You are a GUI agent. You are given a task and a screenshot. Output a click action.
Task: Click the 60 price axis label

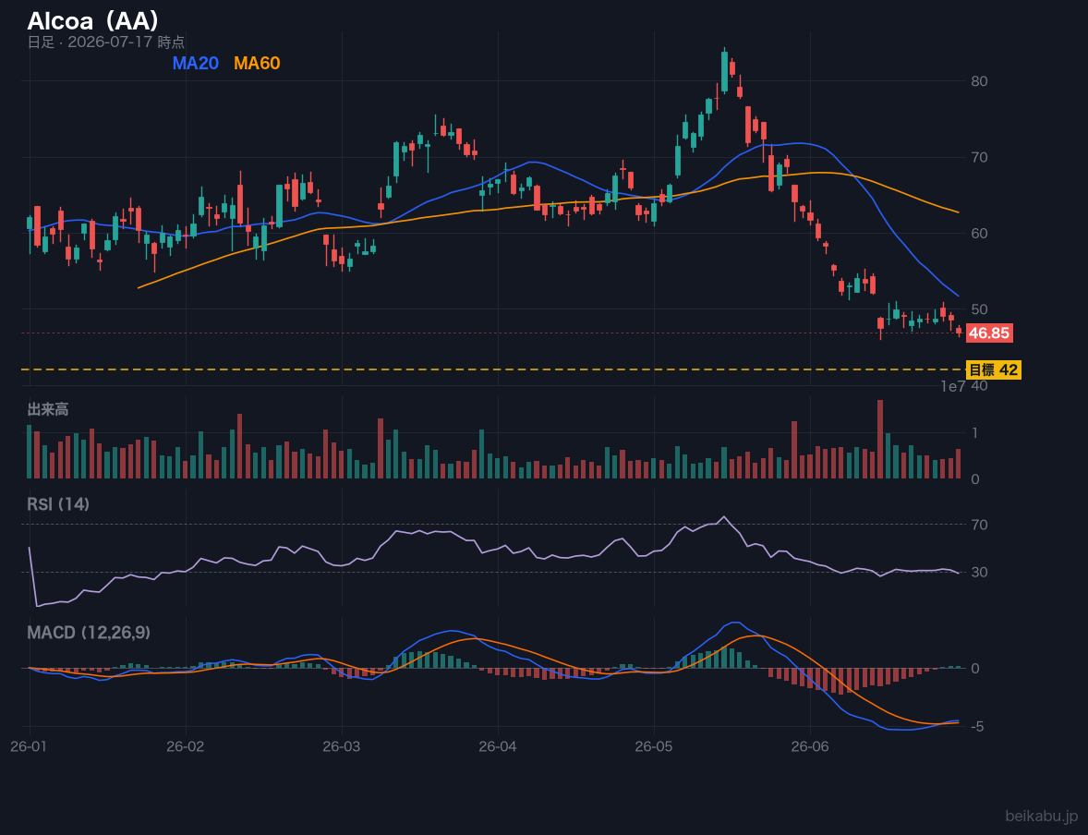tap(979, 233)
